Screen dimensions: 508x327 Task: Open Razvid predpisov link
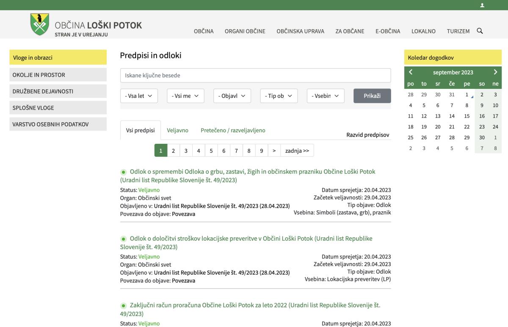point(367,135)
